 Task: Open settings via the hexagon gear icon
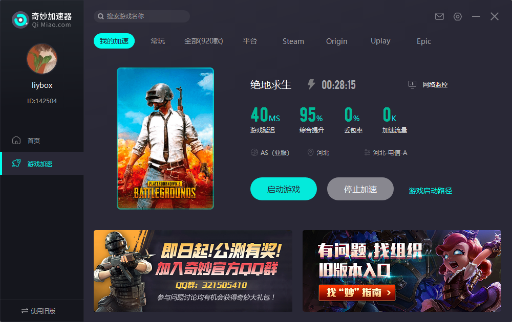pos(458,16)
